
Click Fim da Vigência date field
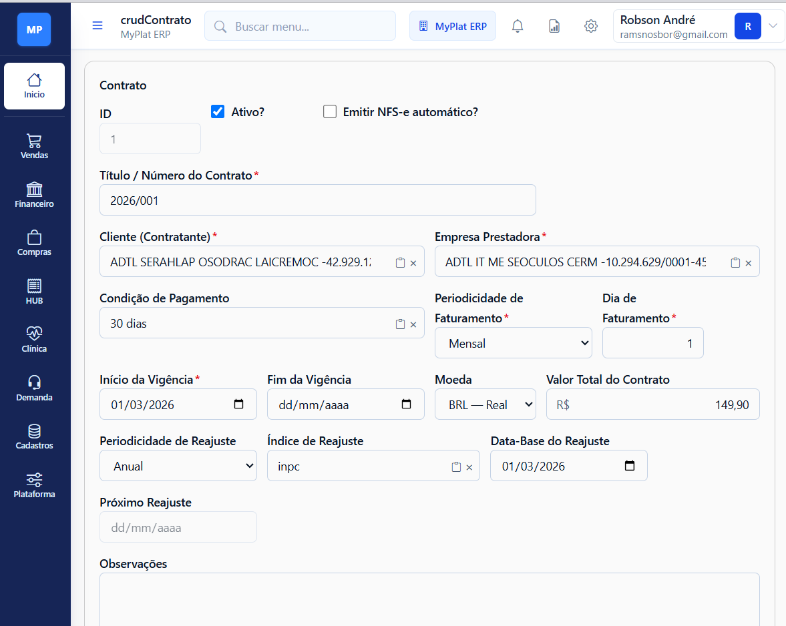(345, 404)
